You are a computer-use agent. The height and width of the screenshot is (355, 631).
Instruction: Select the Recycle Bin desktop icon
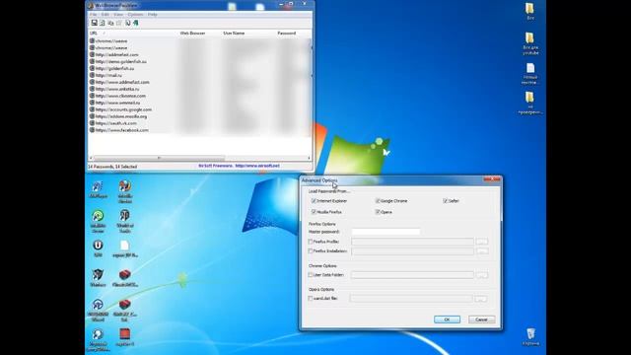[530, 337]
